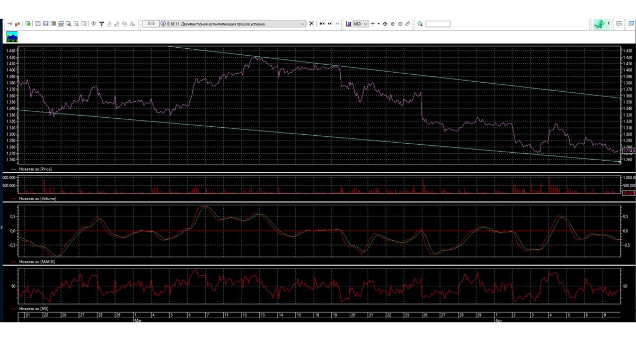Viewport: 636px width, 358px height.
Task: Click the letter T text tool icon
Action: [101, 24]
